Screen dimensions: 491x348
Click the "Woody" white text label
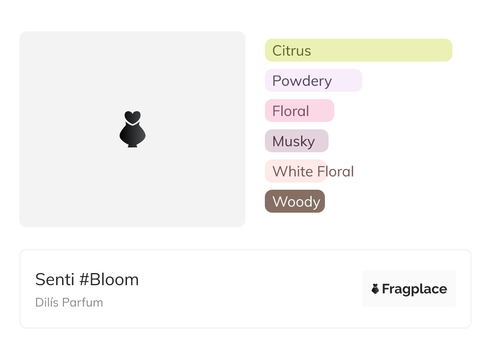296,201
